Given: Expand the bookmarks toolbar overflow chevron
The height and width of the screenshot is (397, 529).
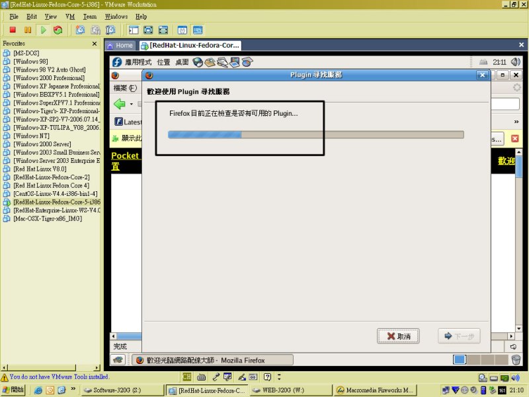Looking at the screenshot, I should coord(516,122).
